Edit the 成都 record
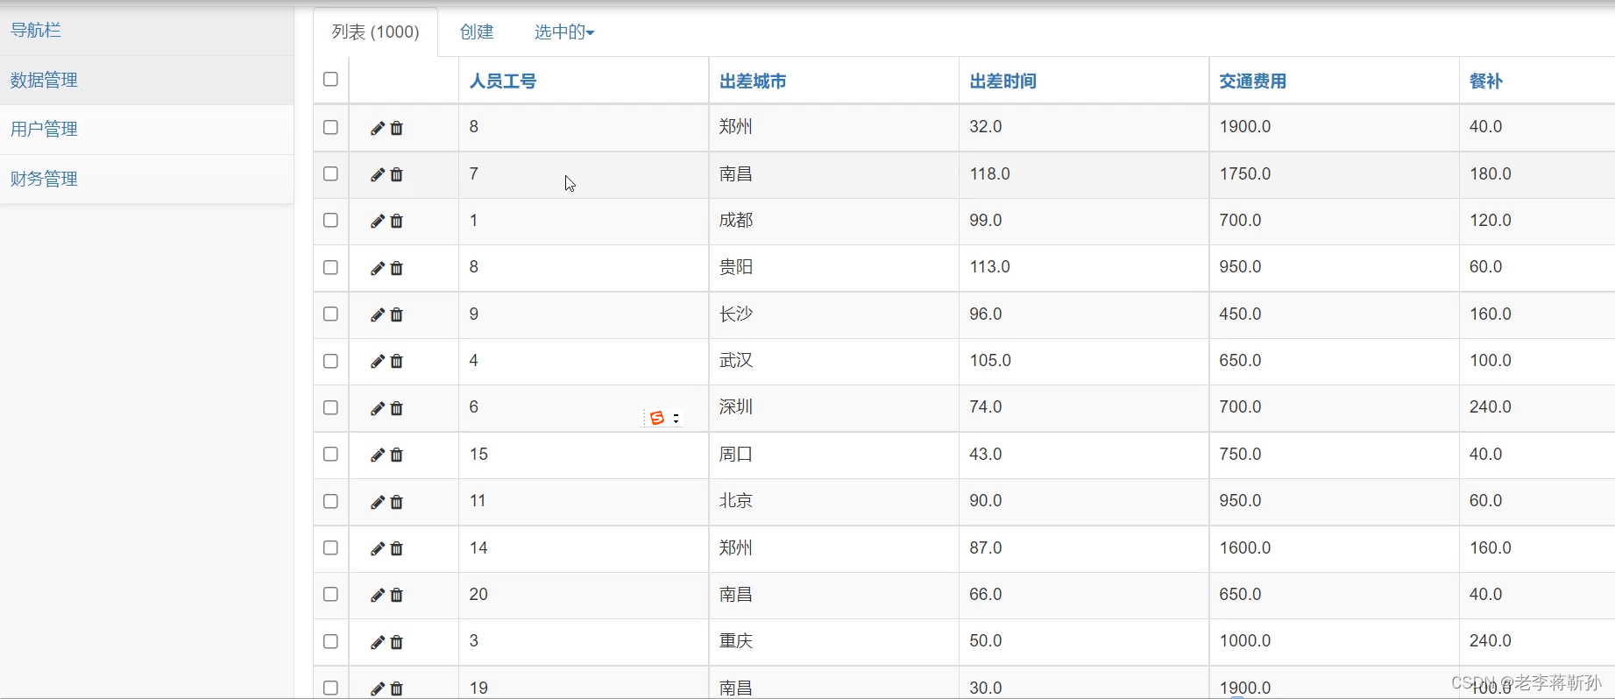The width and height of the screenshot is (1615, 699). [x=378, y=221]
